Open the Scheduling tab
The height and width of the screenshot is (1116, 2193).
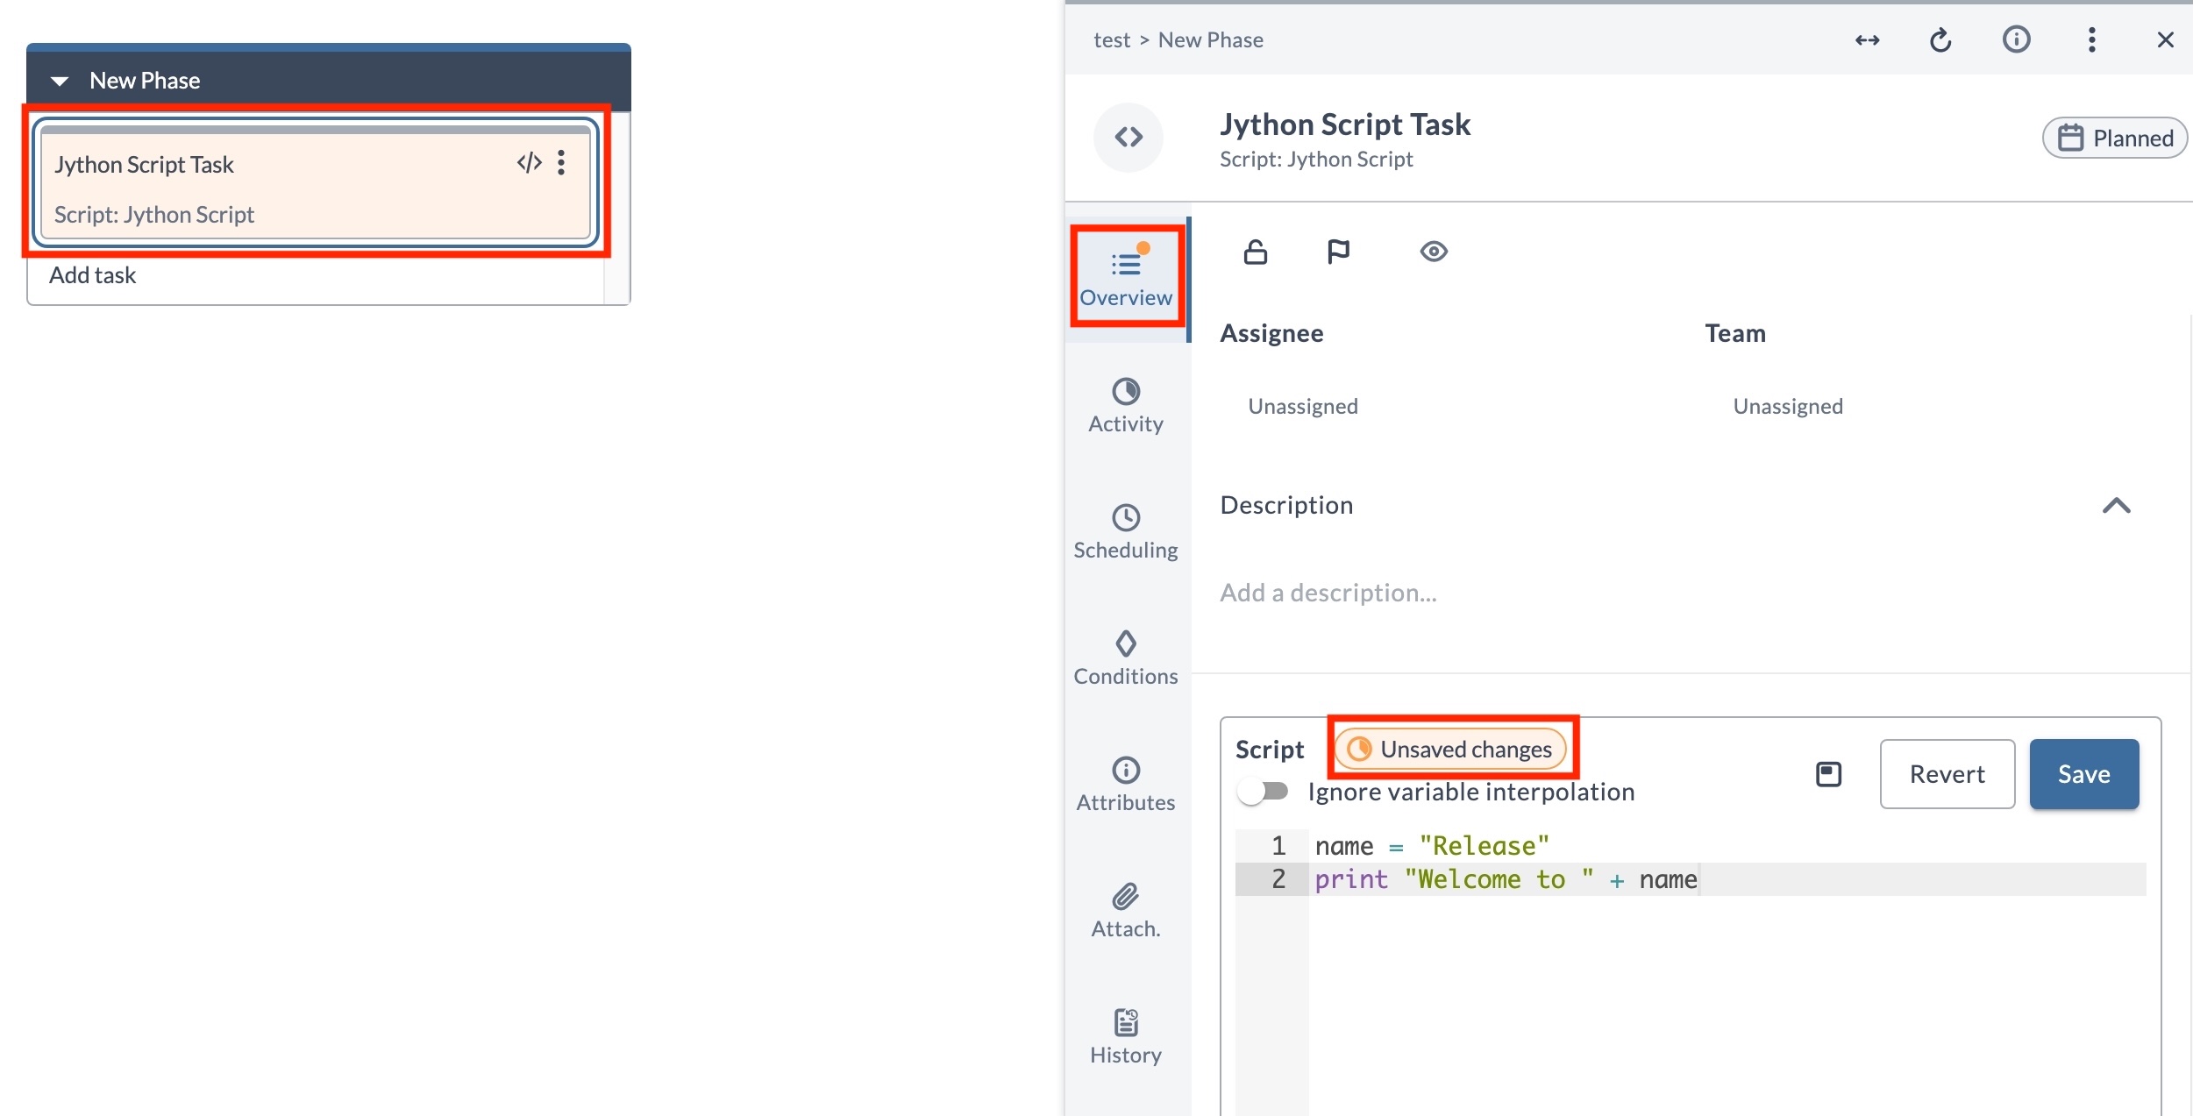(1126, 532)
